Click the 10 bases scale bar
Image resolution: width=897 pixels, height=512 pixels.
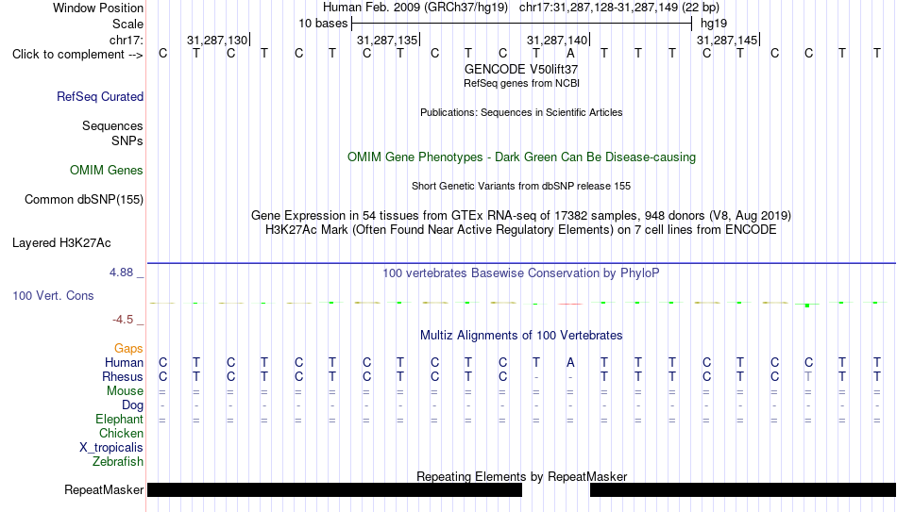tap(521, 24)
